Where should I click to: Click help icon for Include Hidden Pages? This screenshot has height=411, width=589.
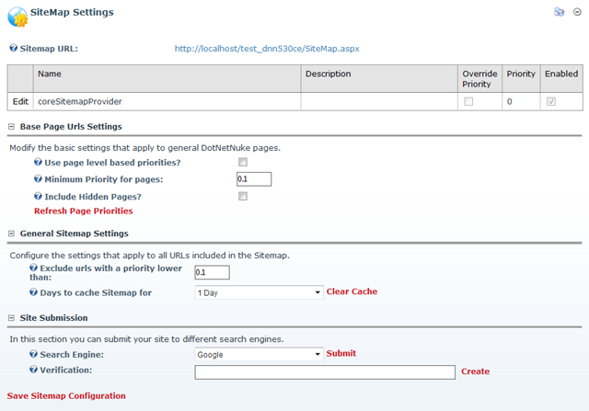point(38,196)
